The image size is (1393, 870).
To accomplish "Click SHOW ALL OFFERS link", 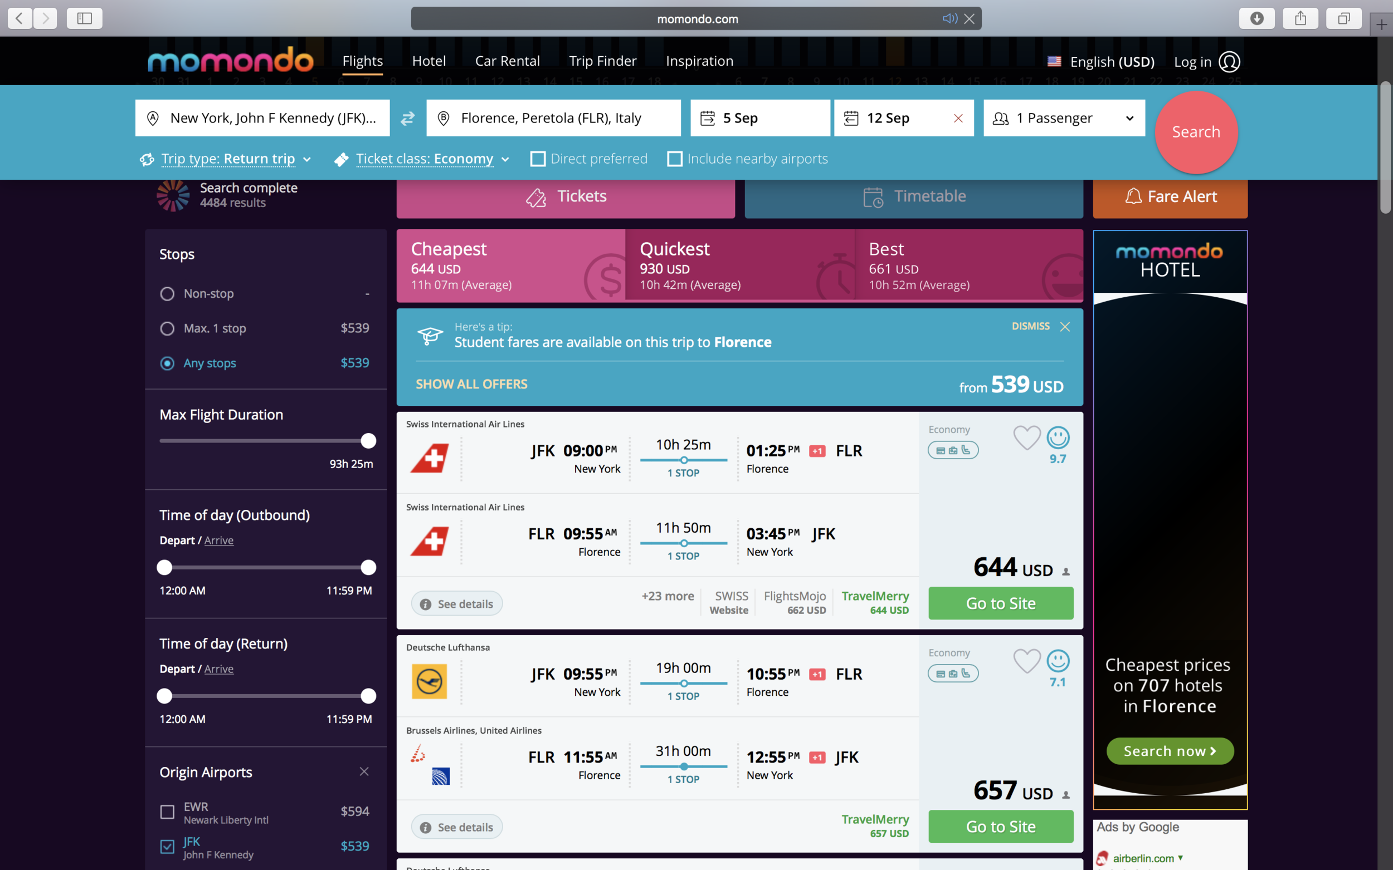I will coord(471,385).
